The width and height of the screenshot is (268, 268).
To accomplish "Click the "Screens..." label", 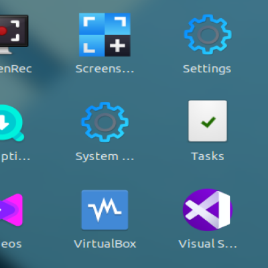I will [105, 69].
